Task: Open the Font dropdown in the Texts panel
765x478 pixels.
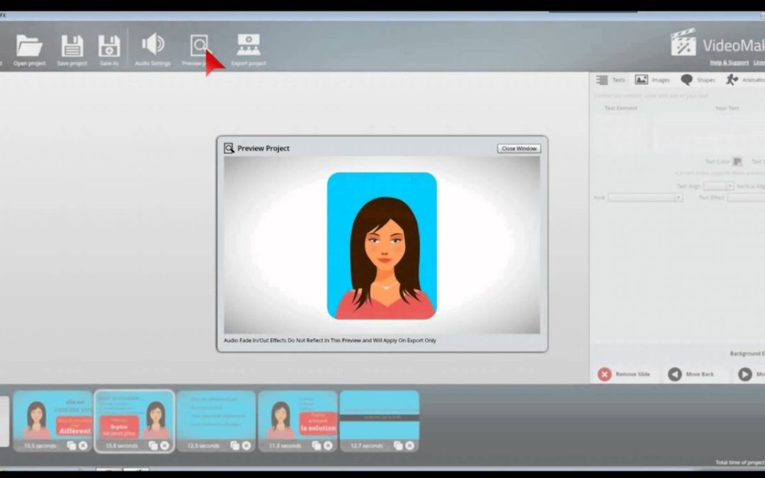Action: (x=643, y=197)
